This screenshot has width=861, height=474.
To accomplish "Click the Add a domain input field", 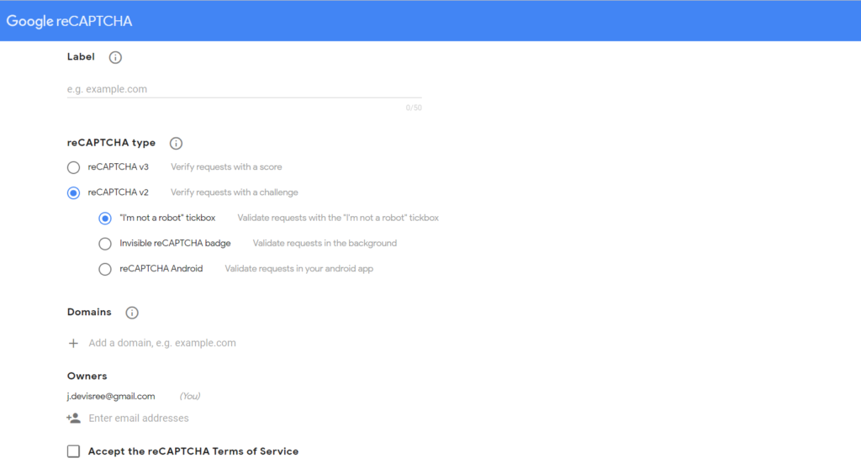I will (162, 343).
